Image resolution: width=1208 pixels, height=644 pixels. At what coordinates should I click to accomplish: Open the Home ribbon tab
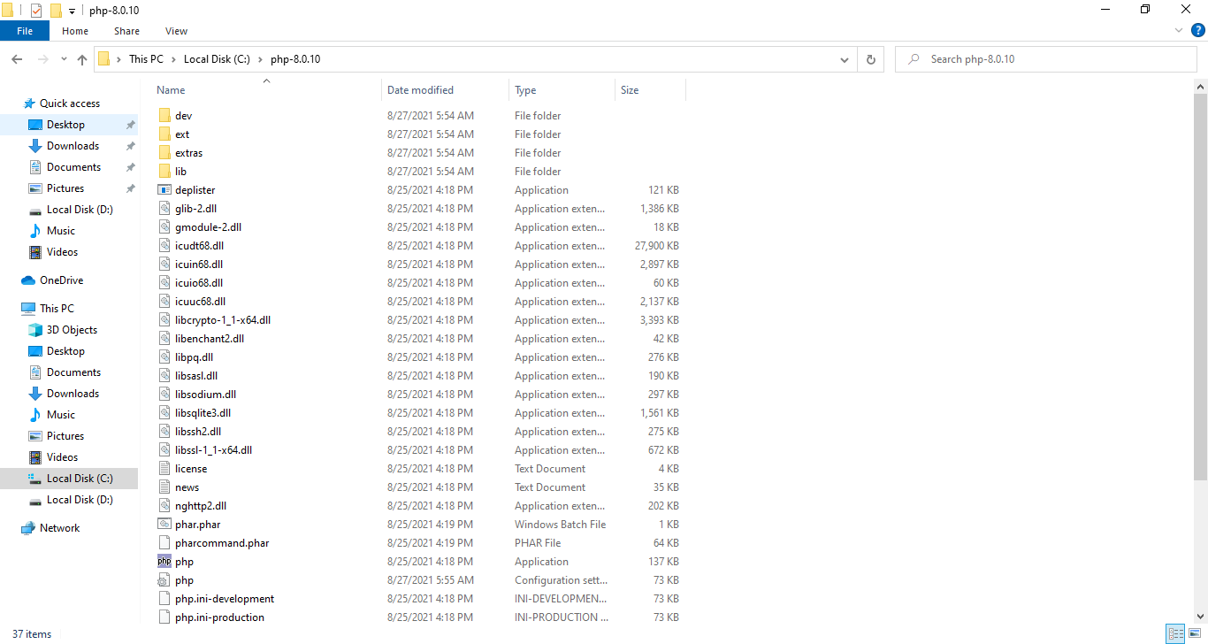click(x=75, y=31)
